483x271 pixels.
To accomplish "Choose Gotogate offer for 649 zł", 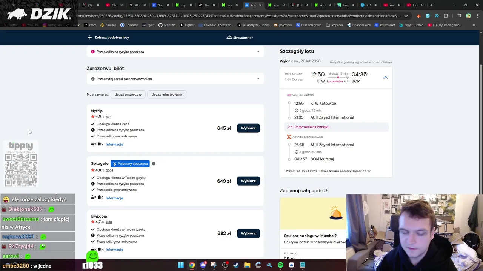I will tap(248, 181).
